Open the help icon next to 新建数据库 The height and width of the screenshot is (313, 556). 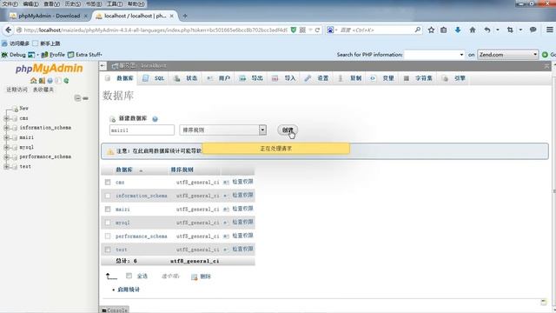[155, 119]
